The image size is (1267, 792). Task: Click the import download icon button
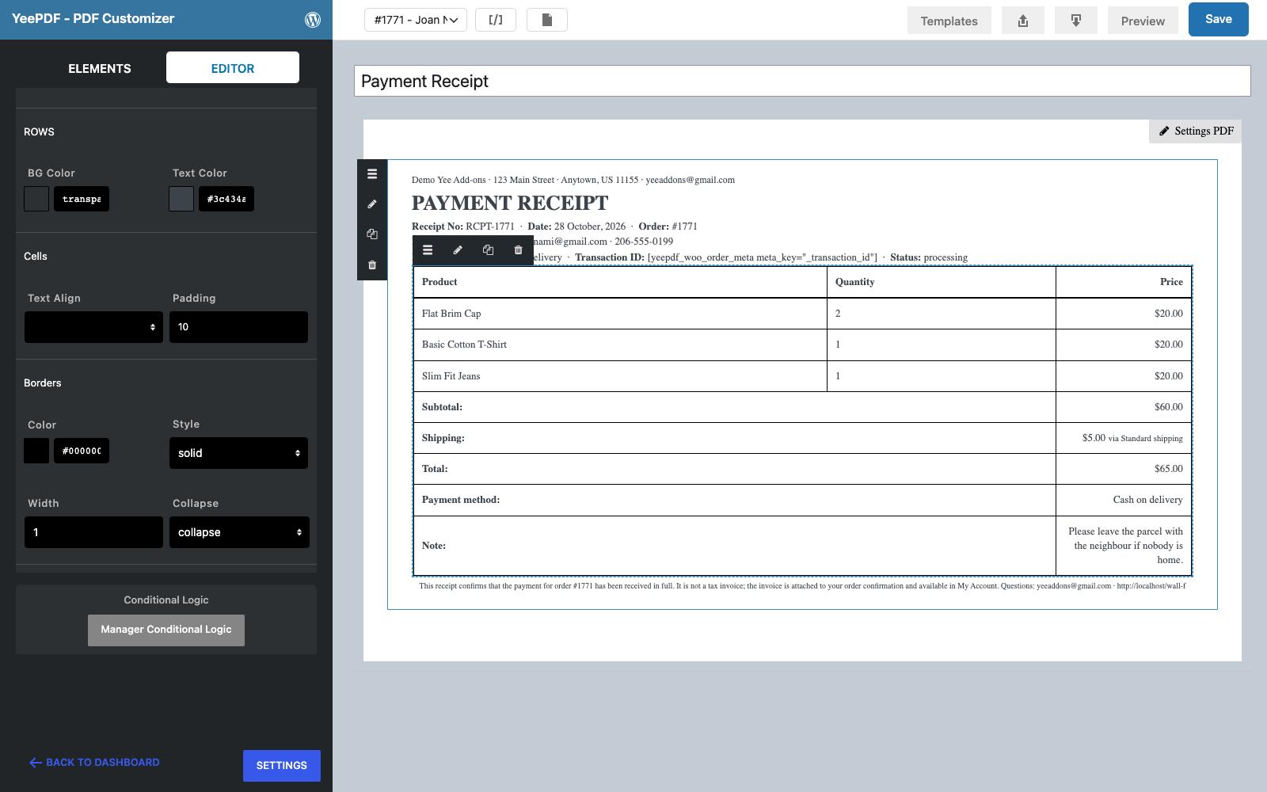click(1076, 21)
